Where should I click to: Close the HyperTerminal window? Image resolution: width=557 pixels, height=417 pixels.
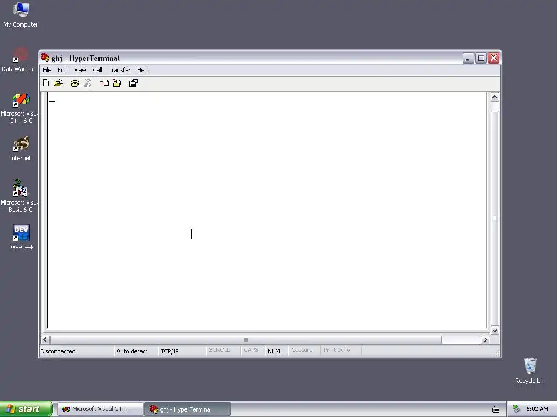[494, 58]
